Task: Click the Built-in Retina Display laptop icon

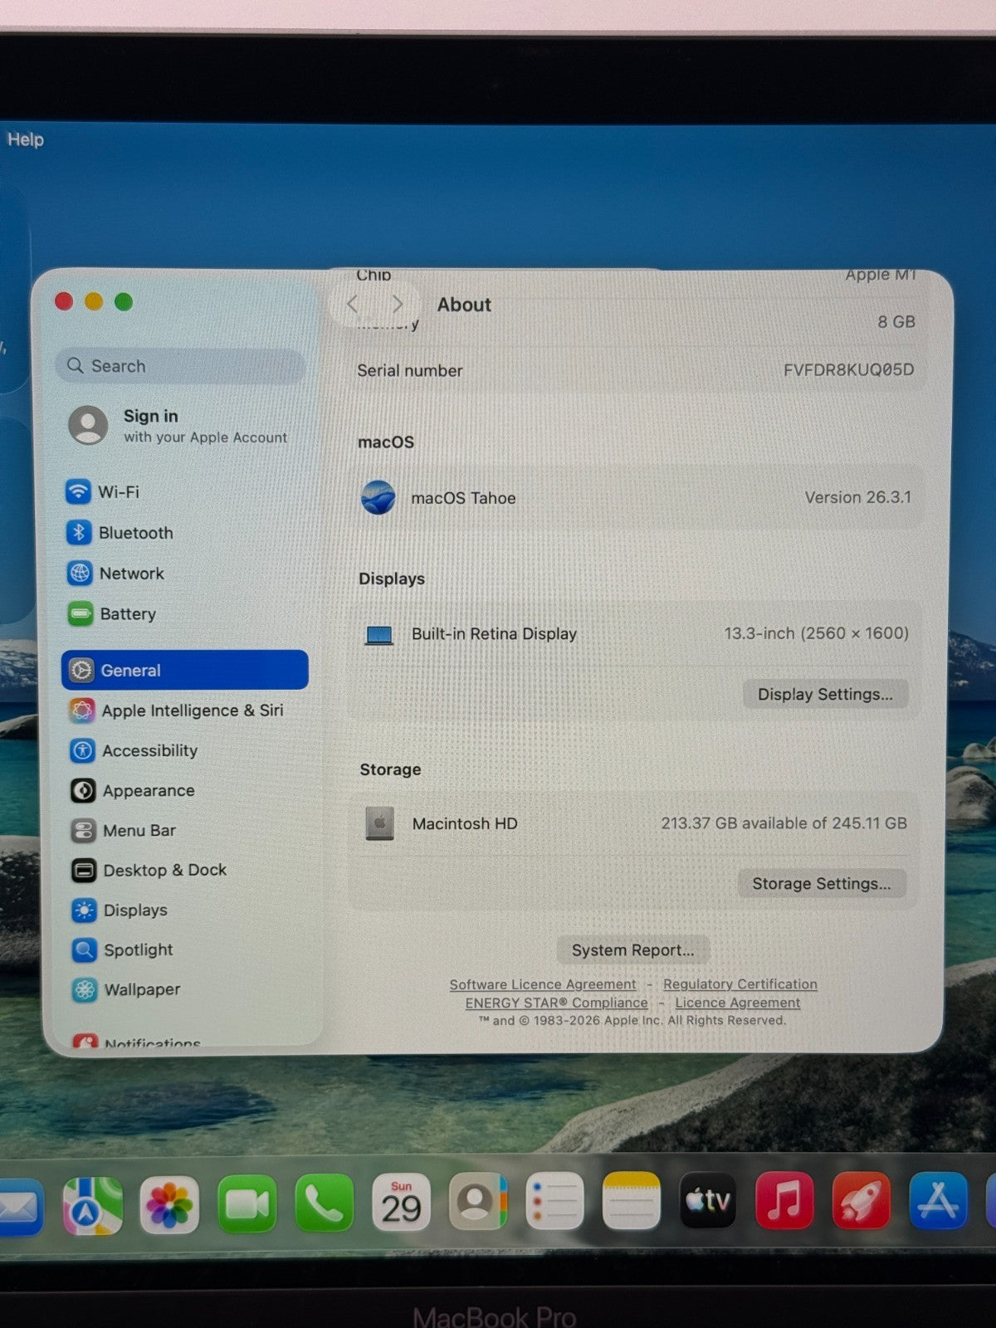Action: pos(379,635)
